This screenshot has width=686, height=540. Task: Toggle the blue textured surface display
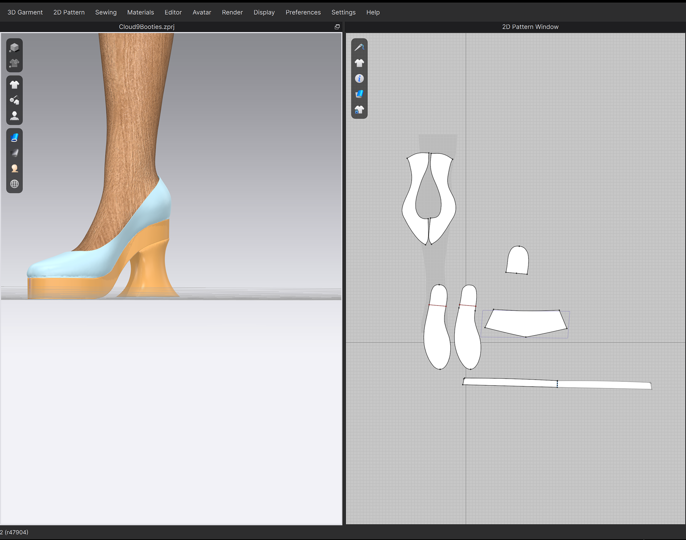tap(14, 137)
